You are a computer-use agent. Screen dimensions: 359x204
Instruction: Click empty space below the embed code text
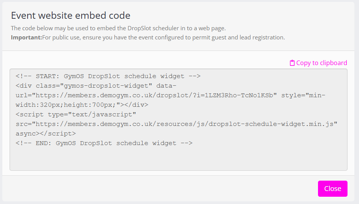coord(178,159)
